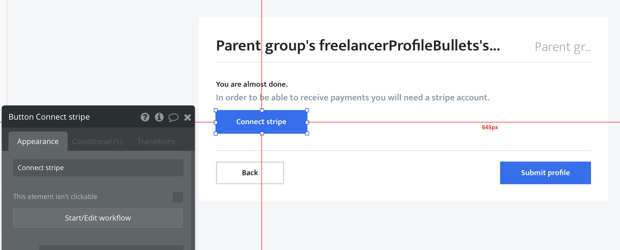Open the Transitions tab
This screenshot has height=250, width=620.
click(x=156, y=141)
